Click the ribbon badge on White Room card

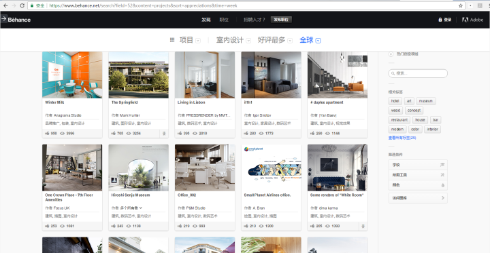(363, 226)
